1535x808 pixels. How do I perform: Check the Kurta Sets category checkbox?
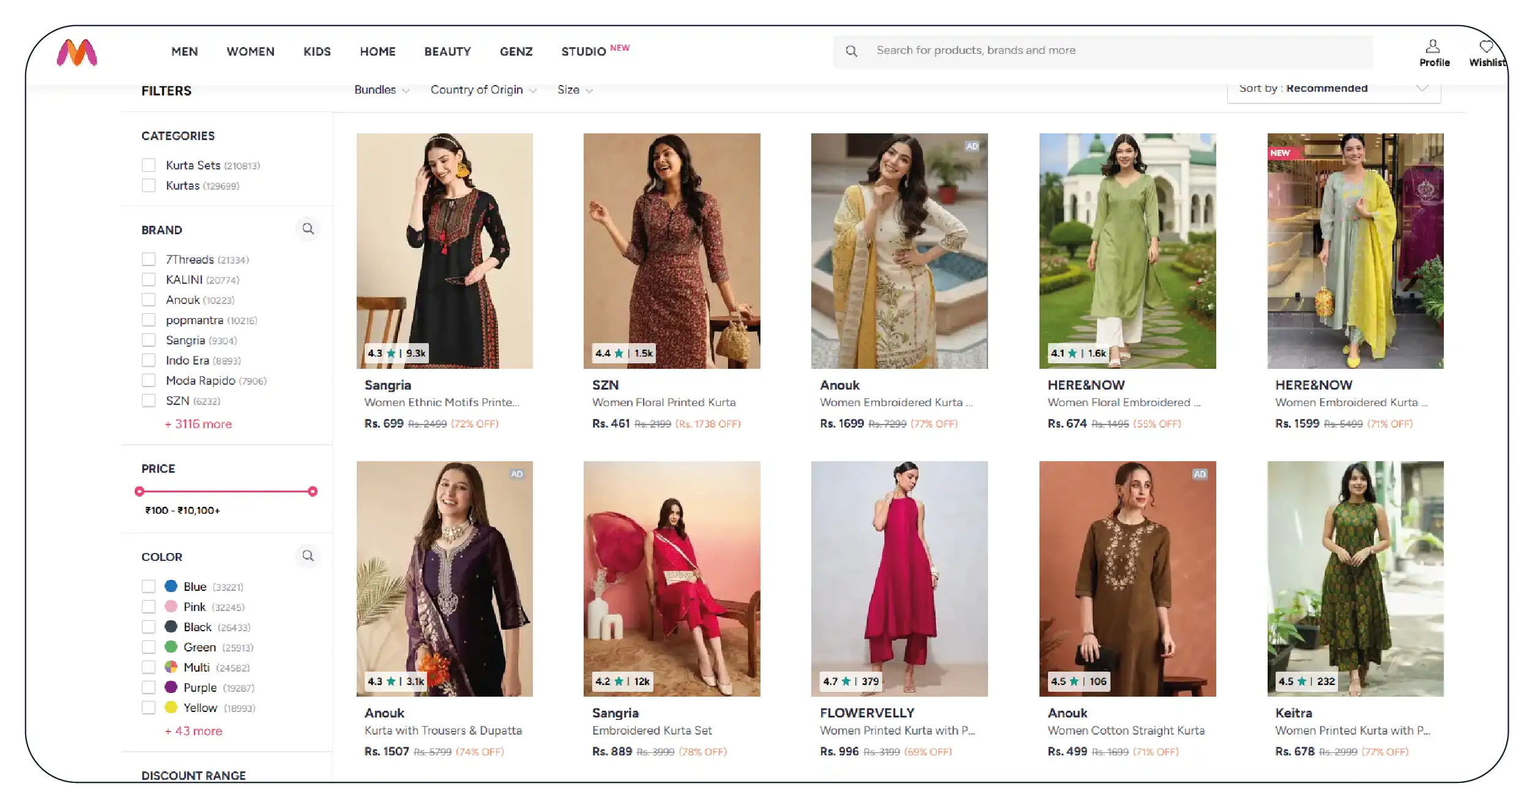[149, 165]
